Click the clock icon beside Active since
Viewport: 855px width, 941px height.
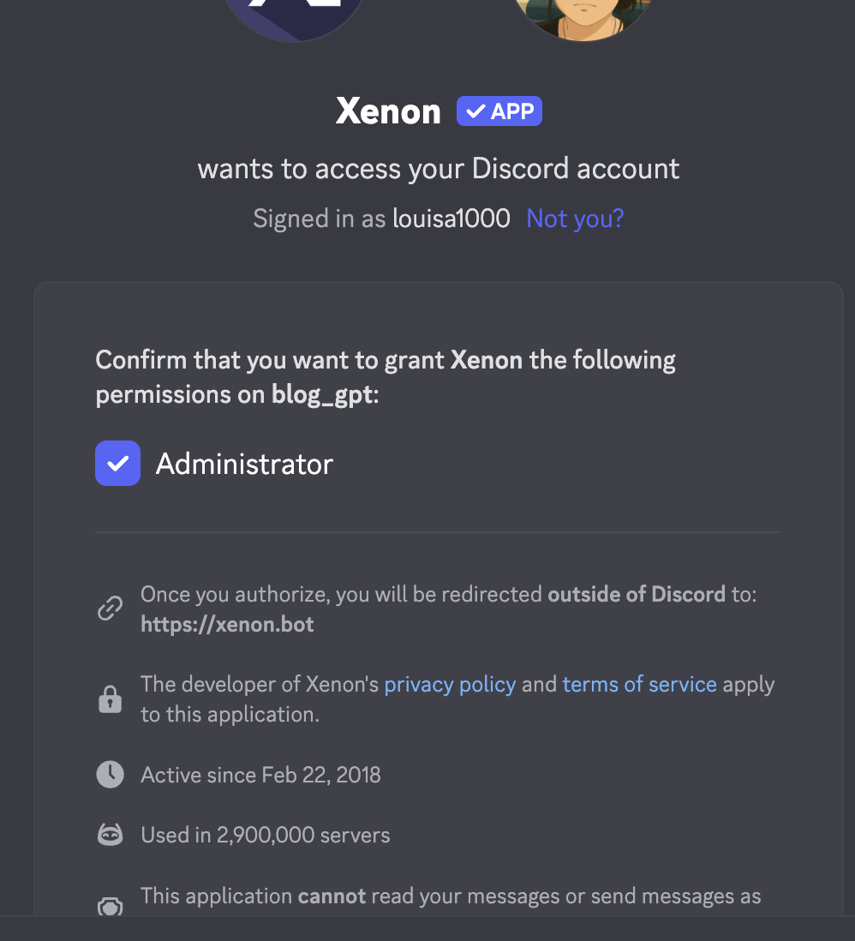tap(110, 775)
